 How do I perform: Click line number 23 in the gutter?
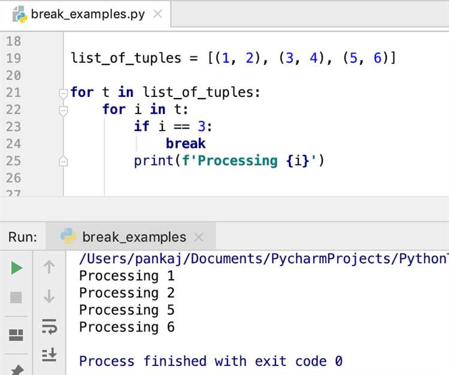tap(13, 127)
